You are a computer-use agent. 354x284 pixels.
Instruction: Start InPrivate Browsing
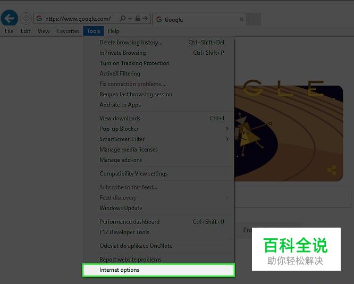pos(159,53)
